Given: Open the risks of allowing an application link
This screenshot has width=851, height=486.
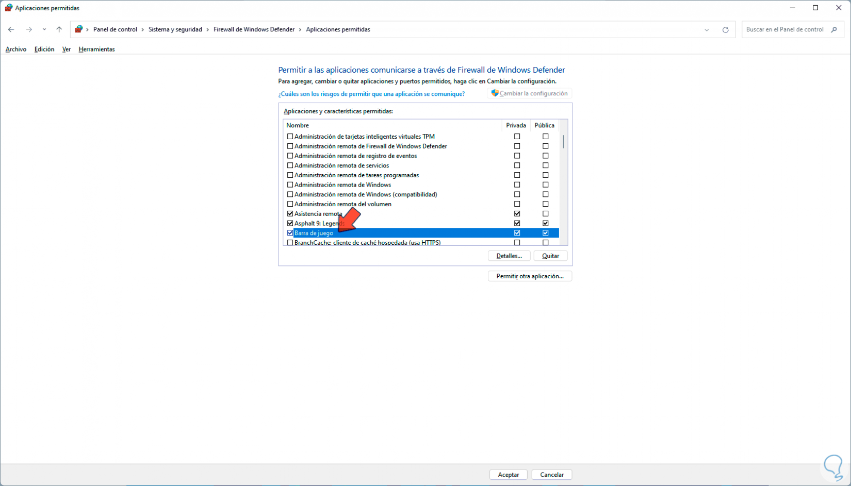Looking at the screenshot, I should (x=371, y=94).
